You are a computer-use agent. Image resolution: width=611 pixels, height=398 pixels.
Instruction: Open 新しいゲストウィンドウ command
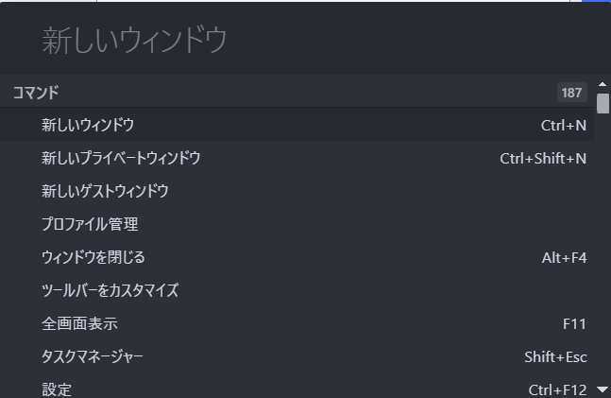pyautogui.click(x=105, y=191)
